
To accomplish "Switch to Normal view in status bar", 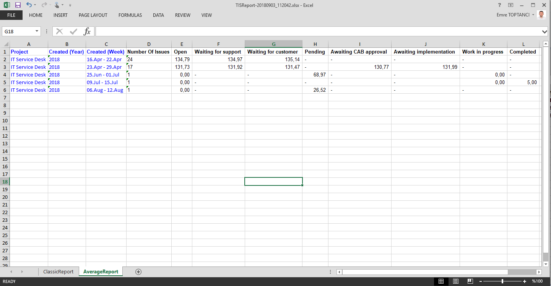I will (441, 281).
